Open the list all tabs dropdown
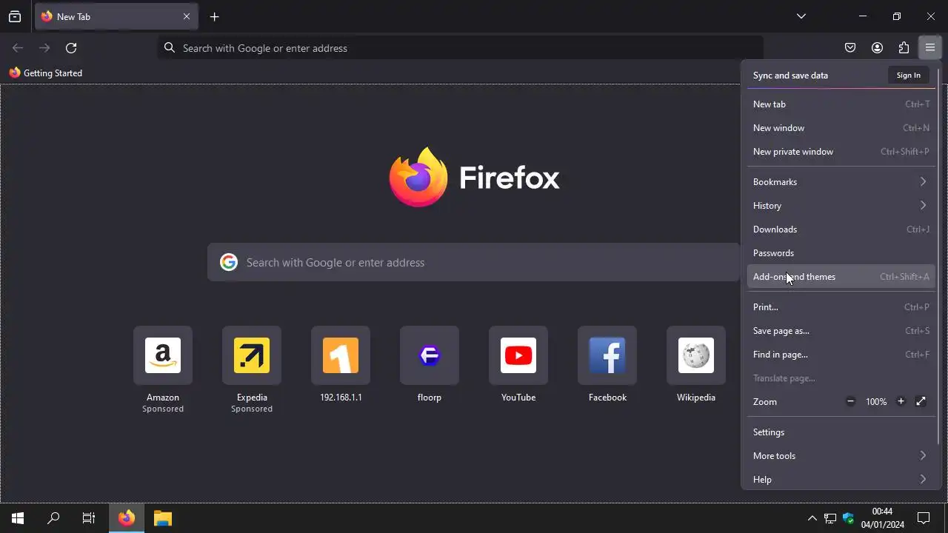This screenshot has width=948, height=533. point(801,16)
